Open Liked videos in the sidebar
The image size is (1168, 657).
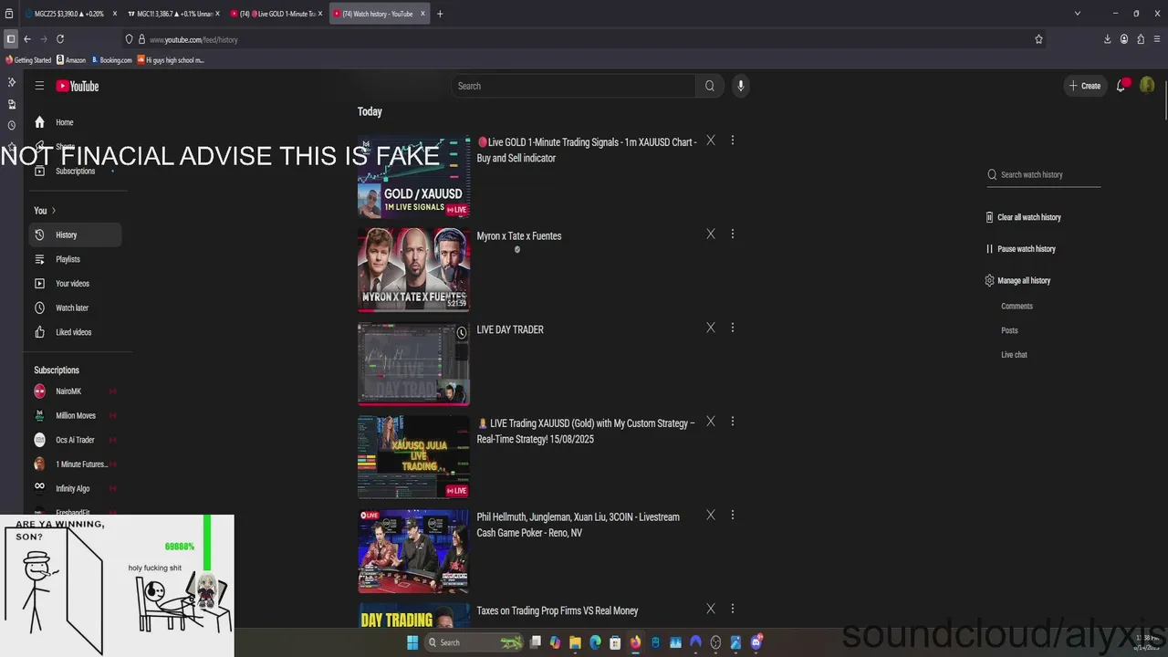[x=75, y=332]
